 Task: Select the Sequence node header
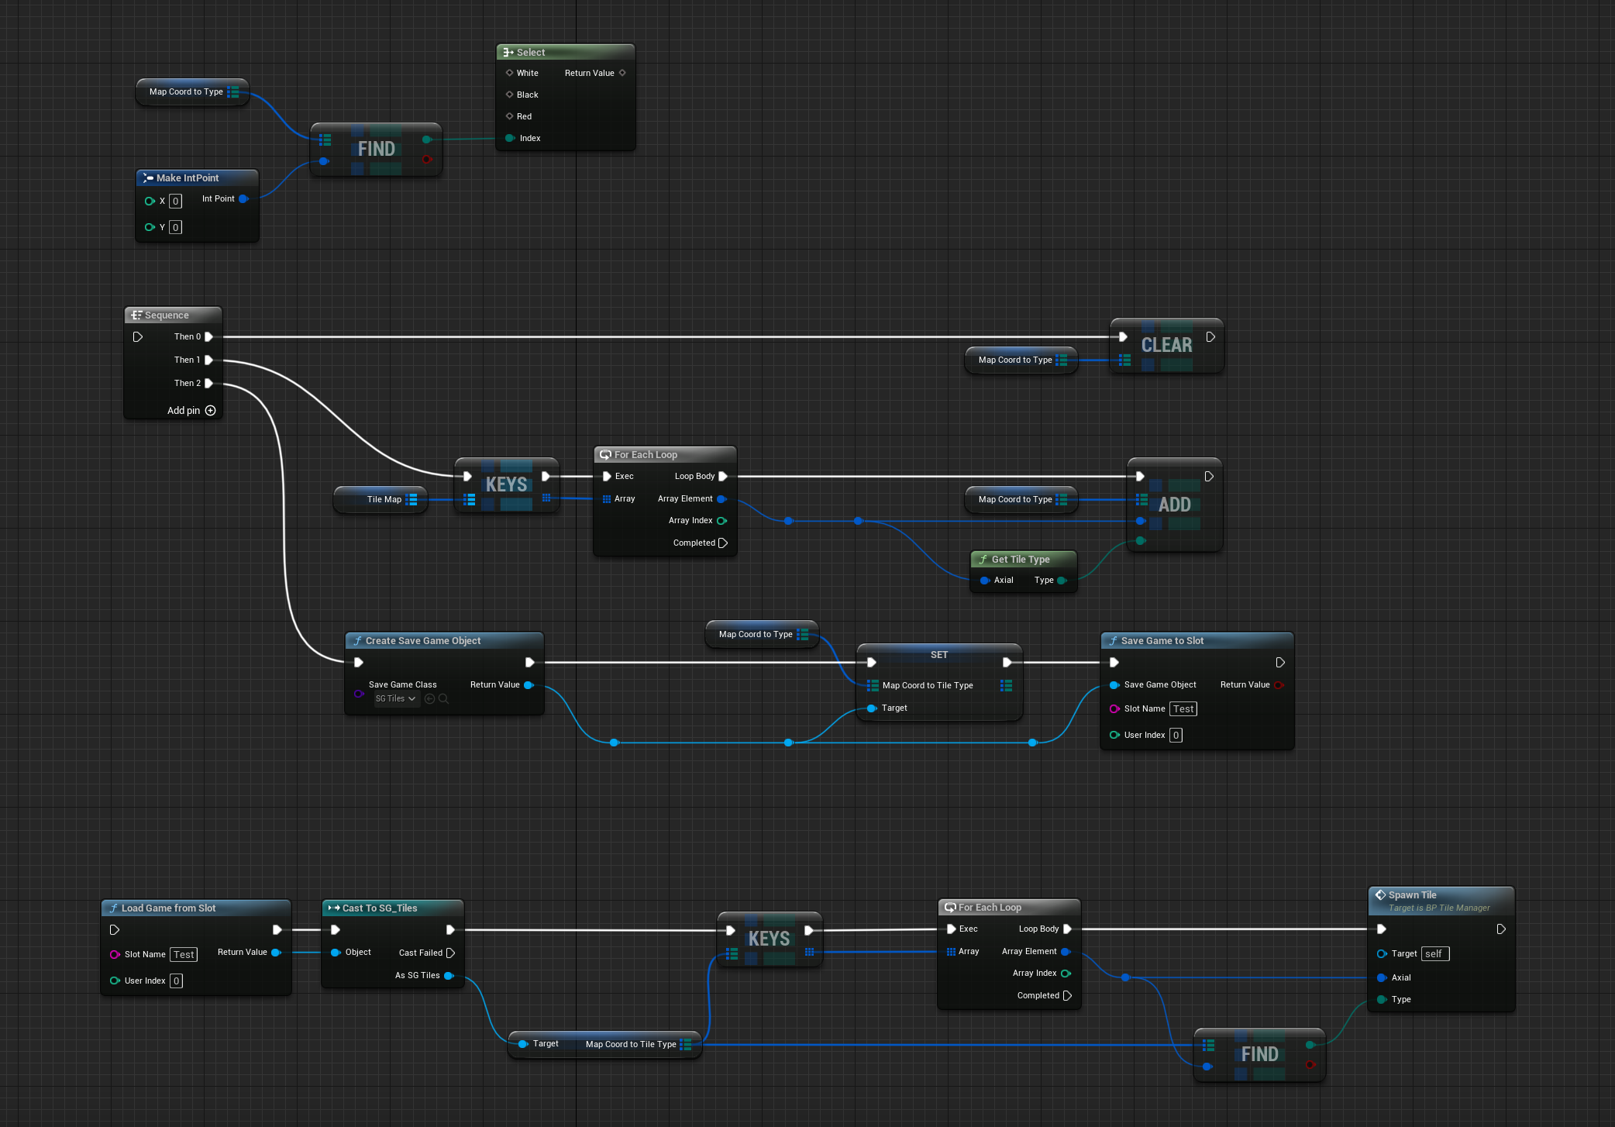173,315
